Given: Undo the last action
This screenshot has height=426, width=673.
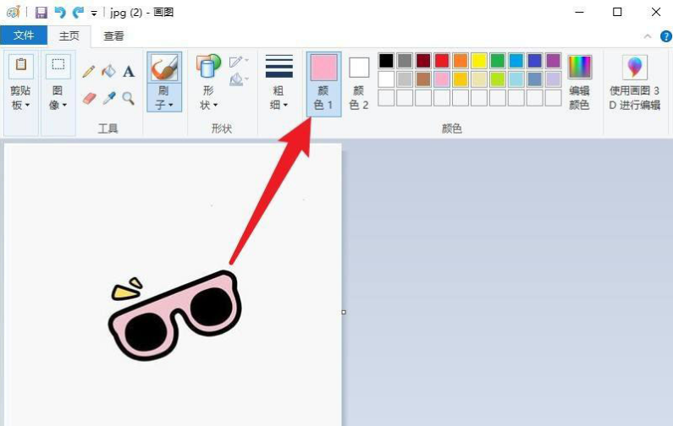Looking at the screenshot, I should click(x=59, y=12).
